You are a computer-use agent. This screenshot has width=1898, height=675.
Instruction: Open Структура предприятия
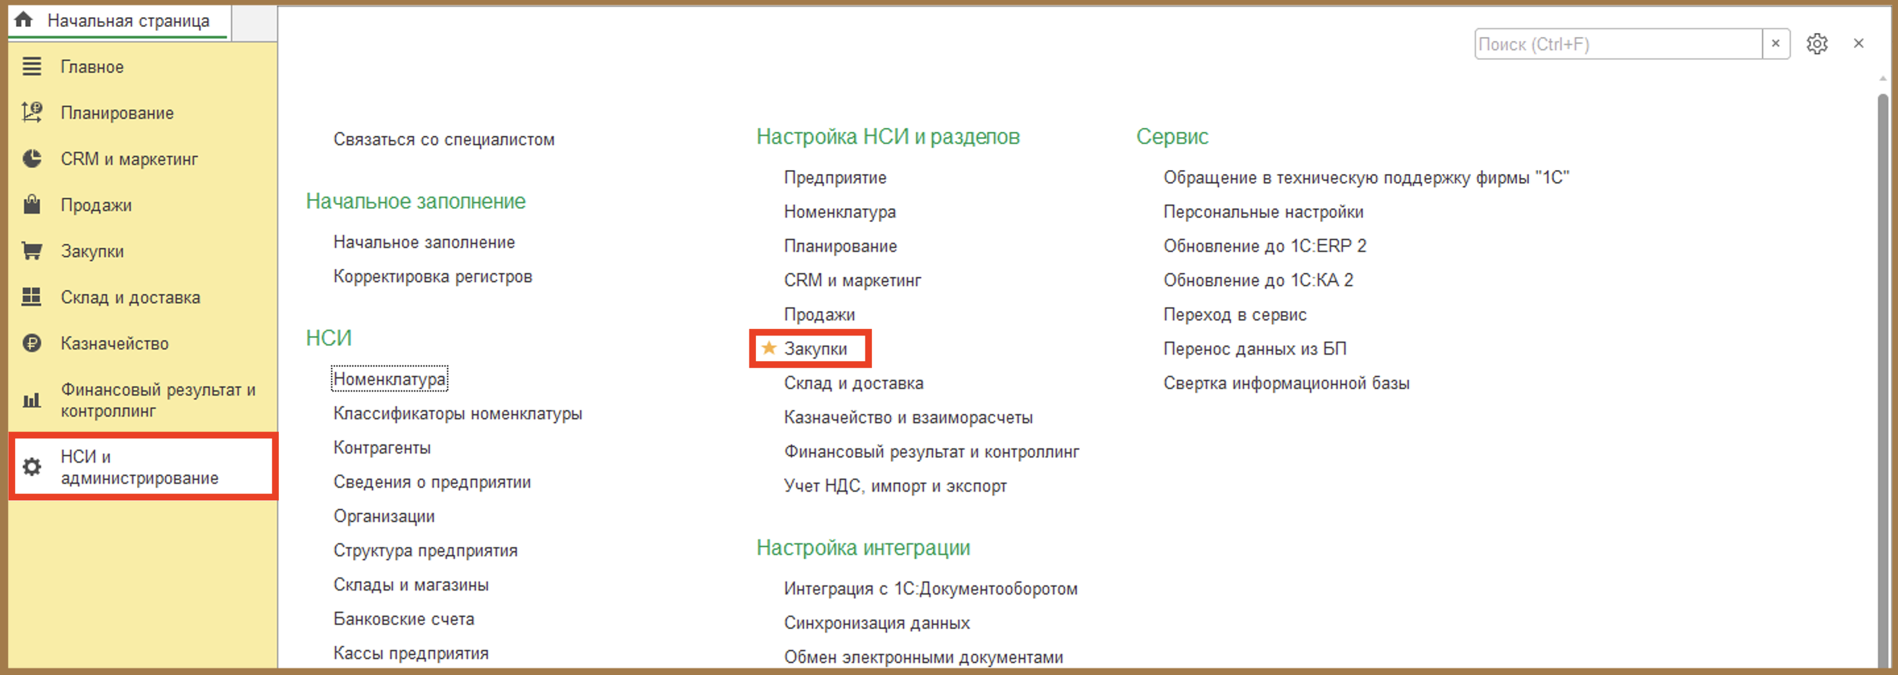point(425,550)
